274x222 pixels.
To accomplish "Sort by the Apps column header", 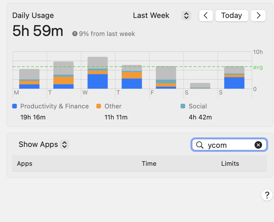I will 25,164.
